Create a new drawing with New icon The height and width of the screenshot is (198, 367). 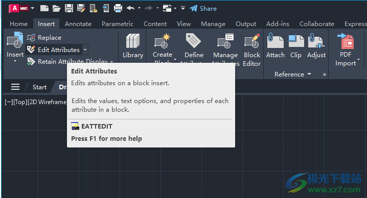pyautogui.click(x=44, y=8)
